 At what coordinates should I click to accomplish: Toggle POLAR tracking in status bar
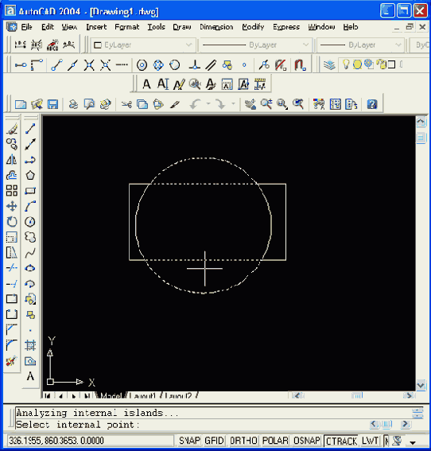[275, 441]
